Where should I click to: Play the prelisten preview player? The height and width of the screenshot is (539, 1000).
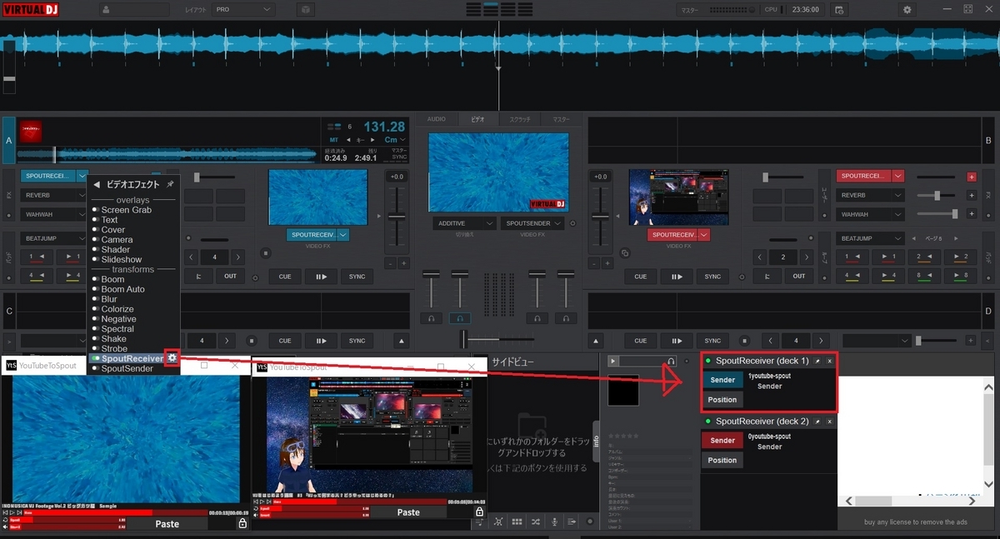(614, 361)
